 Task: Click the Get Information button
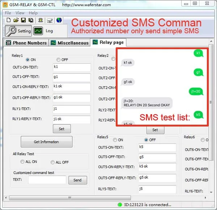click(47, 142)
